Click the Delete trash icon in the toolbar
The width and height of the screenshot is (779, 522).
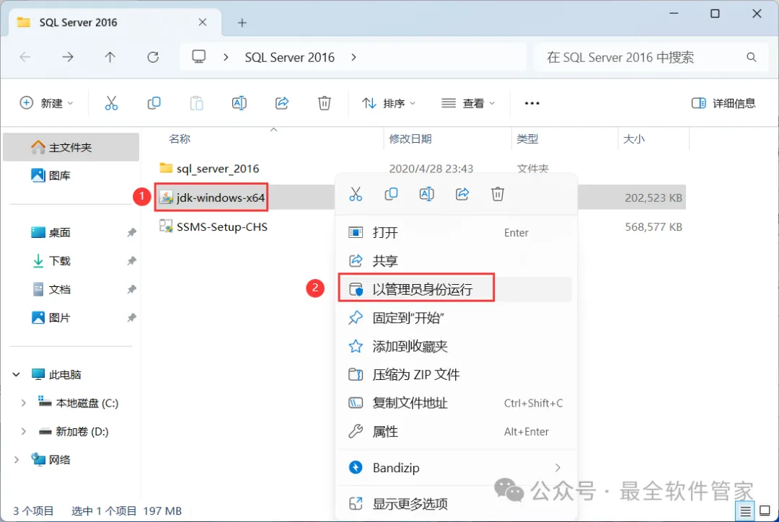(325, 103)
